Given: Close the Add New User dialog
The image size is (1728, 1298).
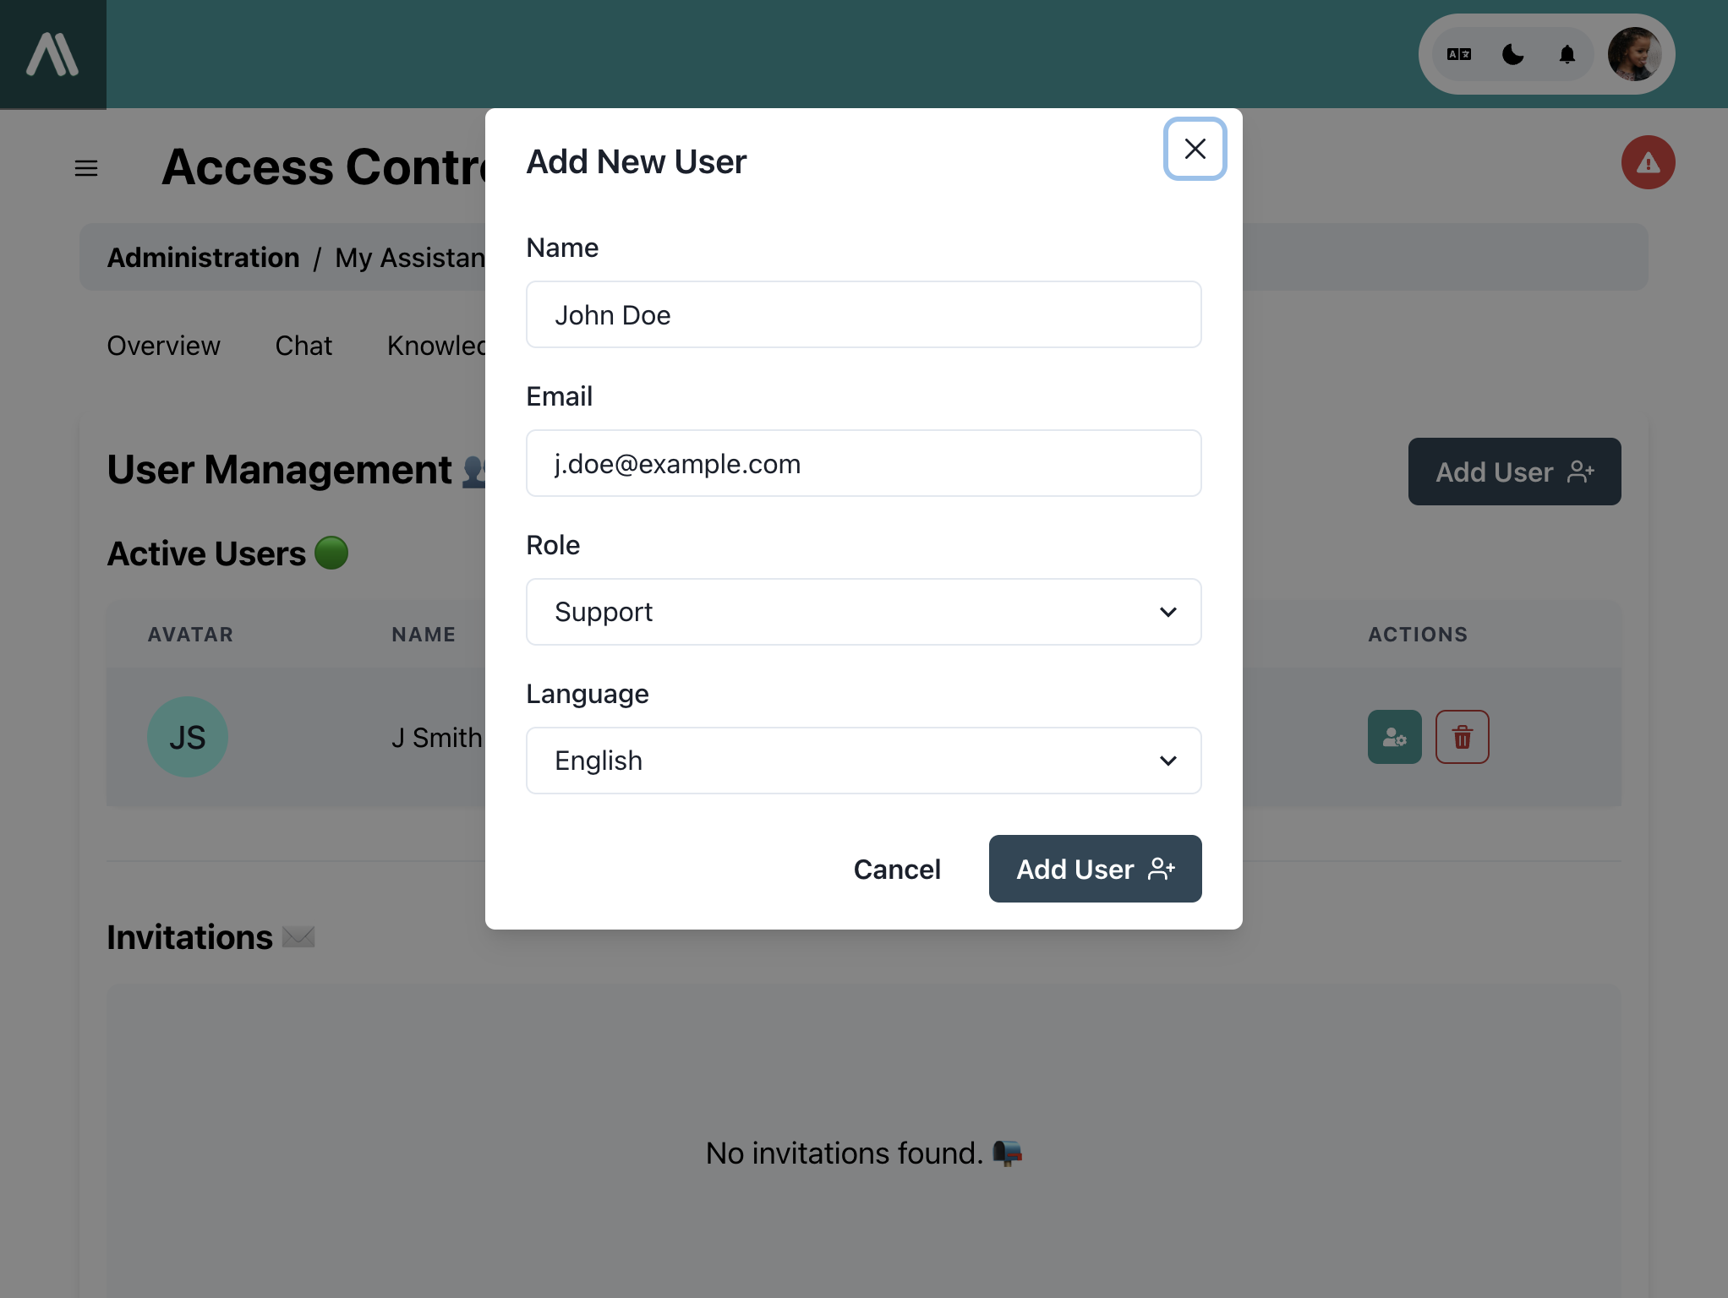Looking at the screenshot, I should [x=1195, y=149].
